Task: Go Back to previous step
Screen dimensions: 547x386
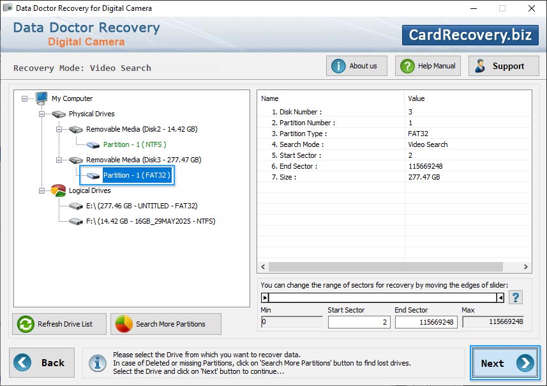Action: [42, 362]
